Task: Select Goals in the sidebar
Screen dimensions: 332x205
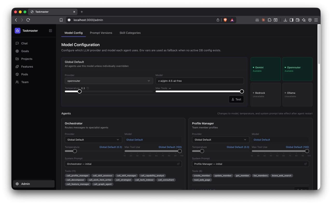Action: point(25,51)
